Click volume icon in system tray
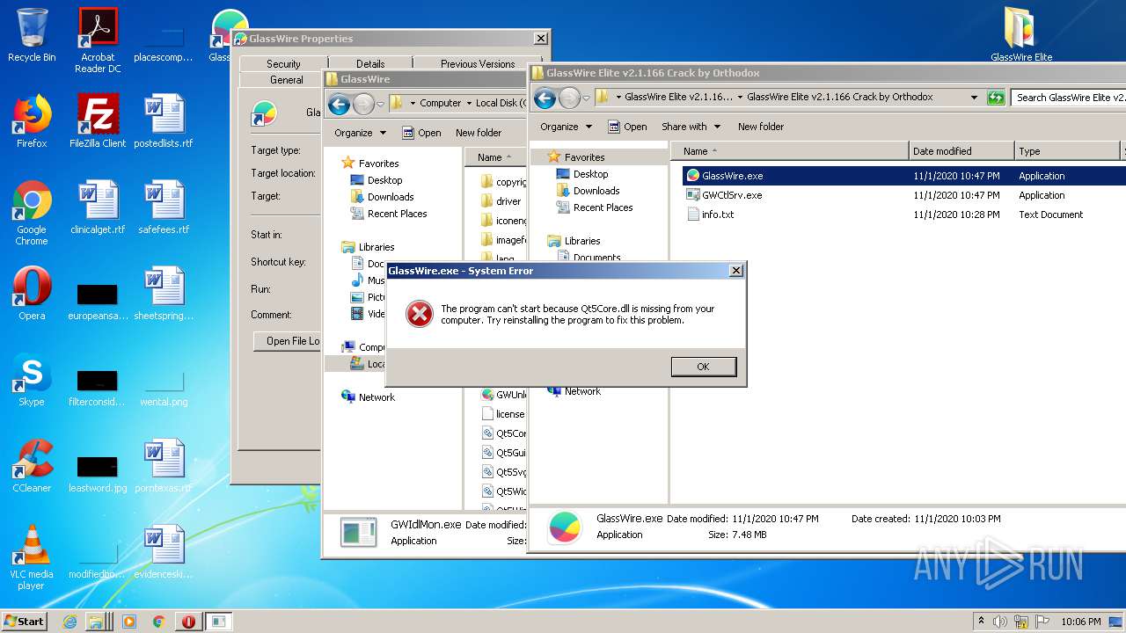This screenshot has width=1126, height=633. click(1000, 622)
